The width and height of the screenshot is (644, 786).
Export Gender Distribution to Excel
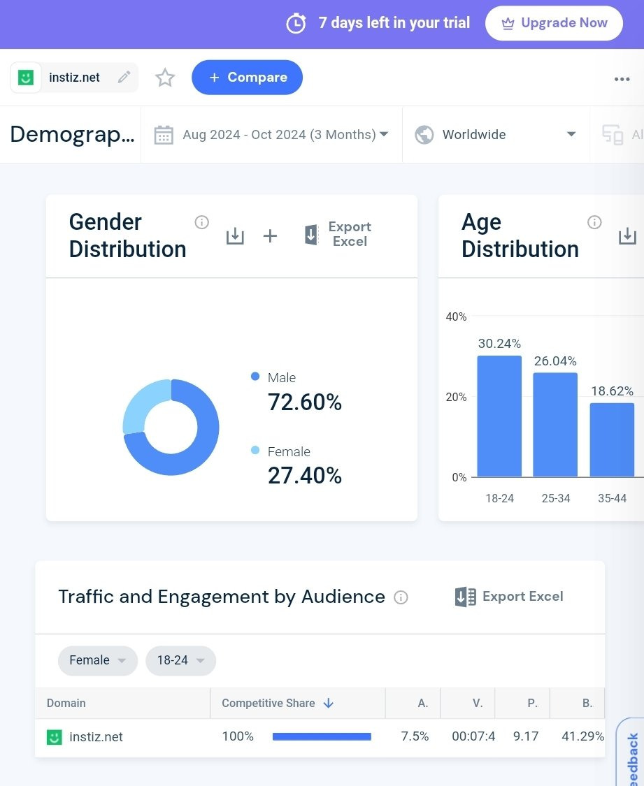(x=338, y=234)
